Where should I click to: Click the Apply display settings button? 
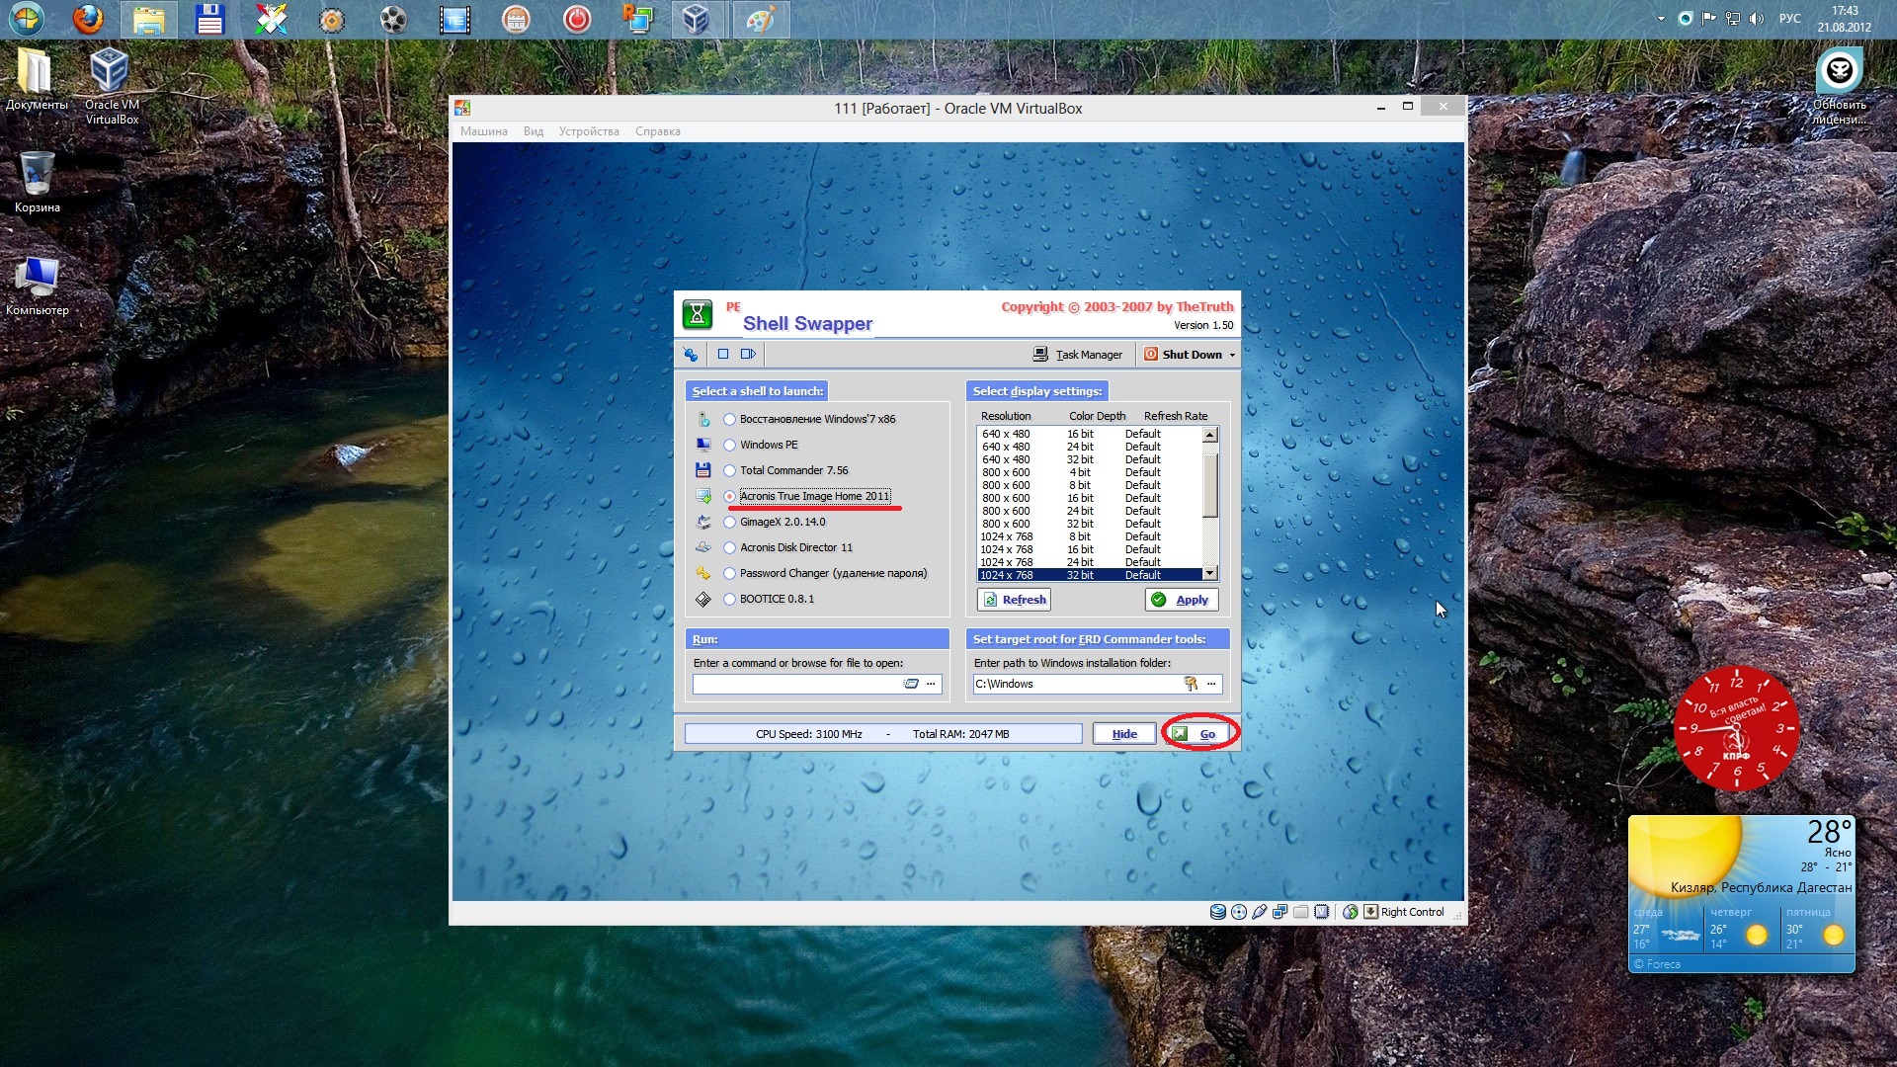click(x=1182, y=600)
